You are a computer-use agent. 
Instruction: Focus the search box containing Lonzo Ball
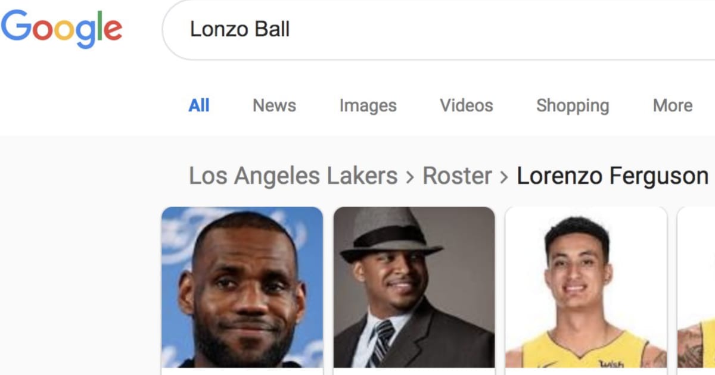(417, 29)
